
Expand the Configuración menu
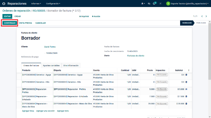[x=53, y=4]
